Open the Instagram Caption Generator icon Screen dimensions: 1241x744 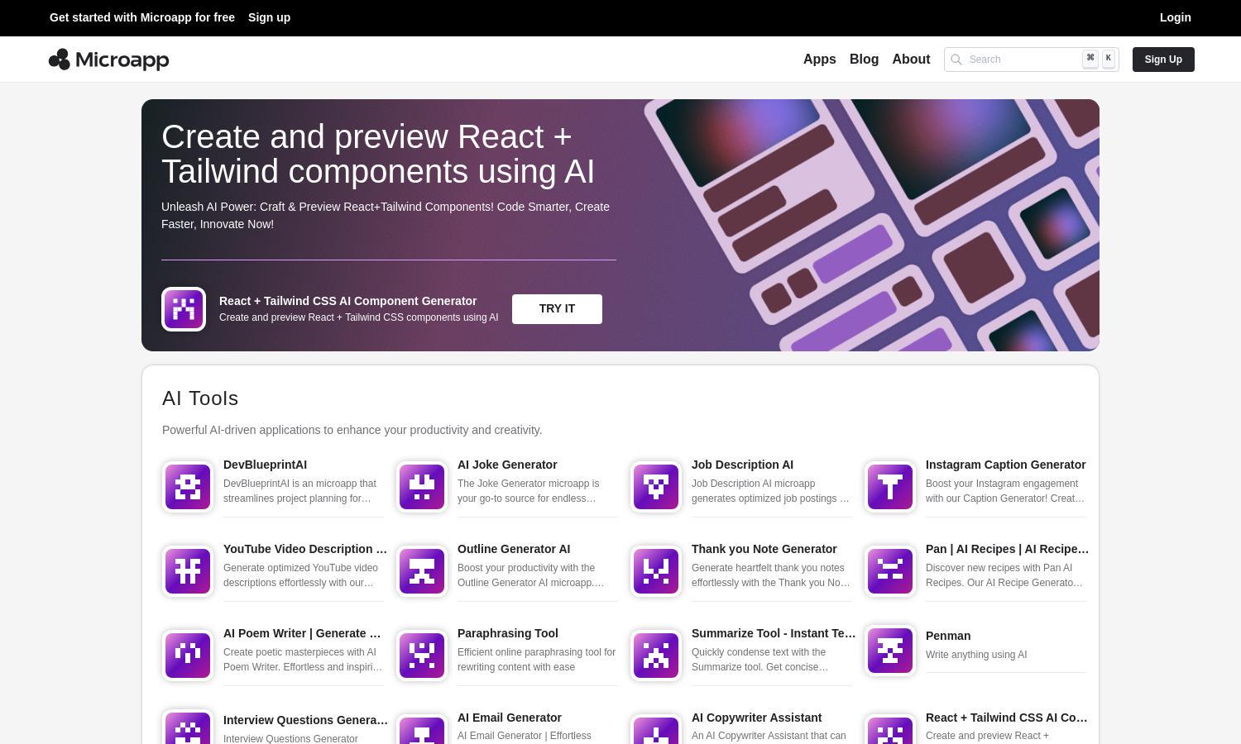pos(890,486)
